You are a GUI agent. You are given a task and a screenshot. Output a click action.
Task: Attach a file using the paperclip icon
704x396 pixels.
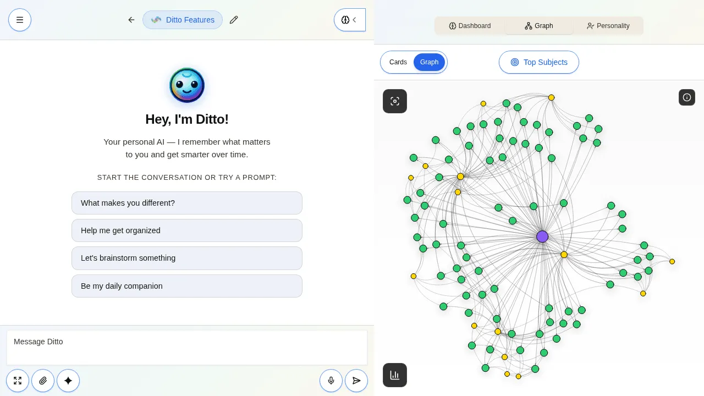(x=43, y=381)
